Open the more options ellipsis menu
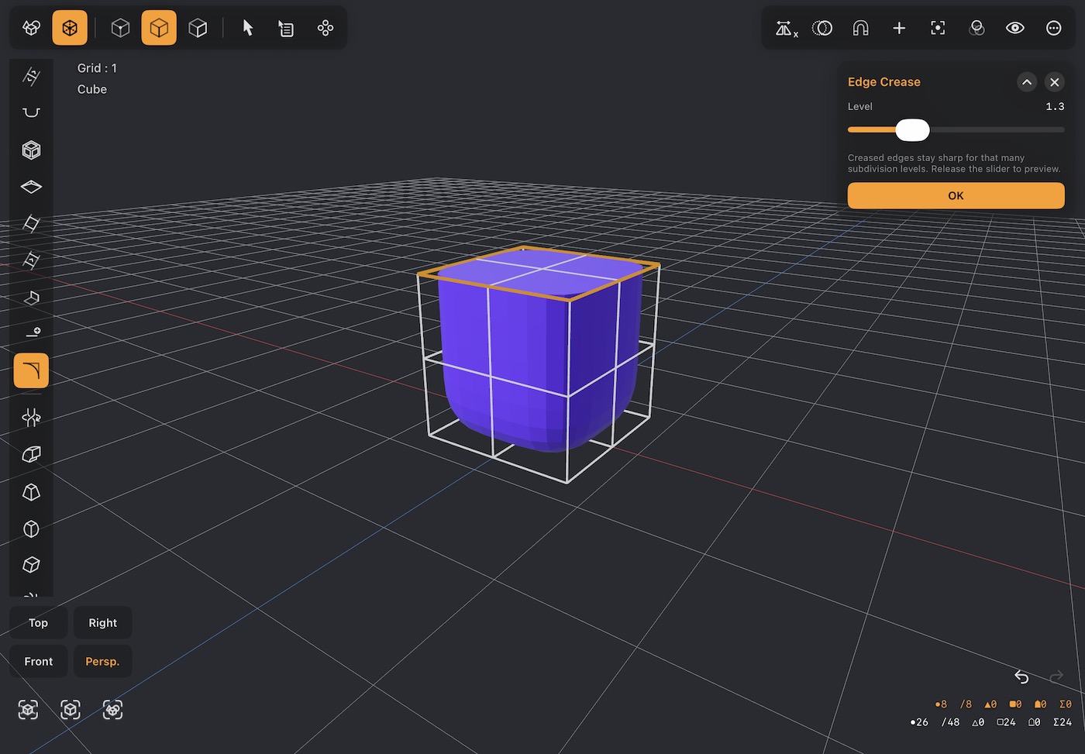The image size is (1085, 754). (1054, 28)
